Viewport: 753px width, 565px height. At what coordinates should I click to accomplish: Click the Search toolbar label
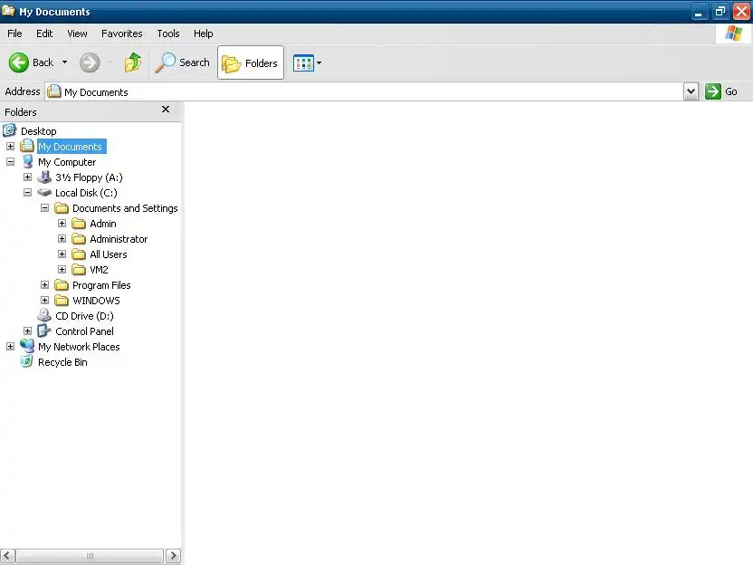194,62
